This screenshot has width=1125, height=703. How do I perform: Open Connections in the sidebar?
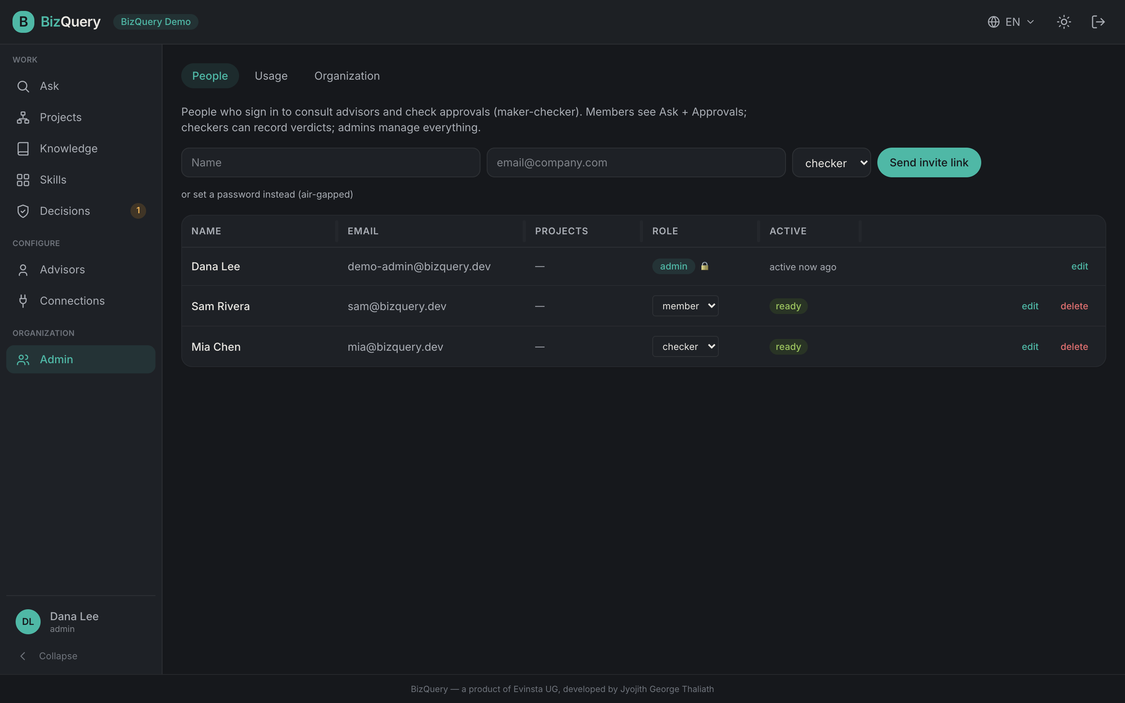[x=81, y=301]
